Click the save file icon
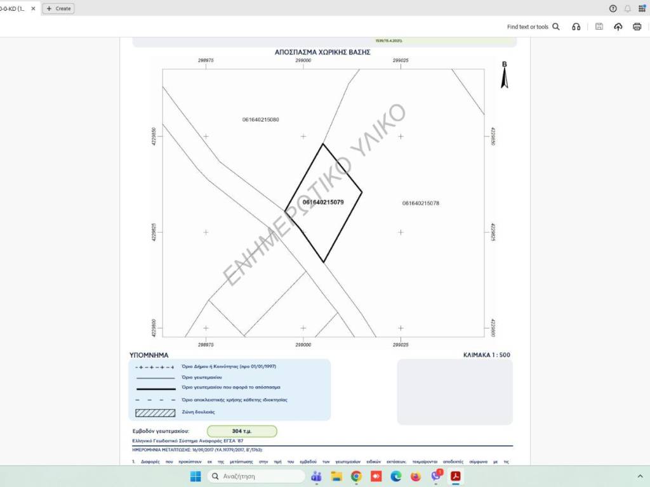Screen dimensions: 650x487 click(x=599, y=27)
